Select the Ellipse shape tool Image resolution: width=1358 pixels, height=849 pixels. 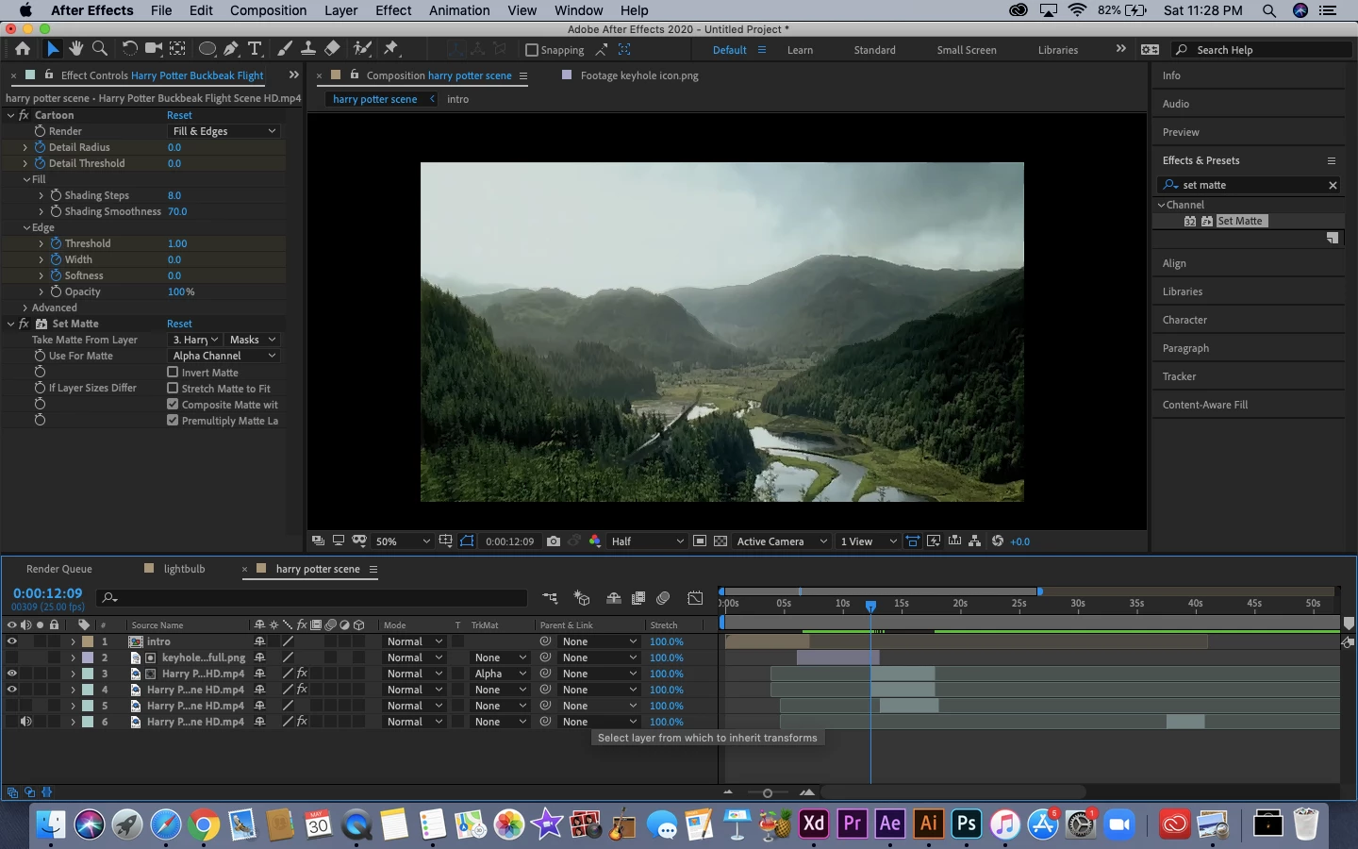(207, 49)
